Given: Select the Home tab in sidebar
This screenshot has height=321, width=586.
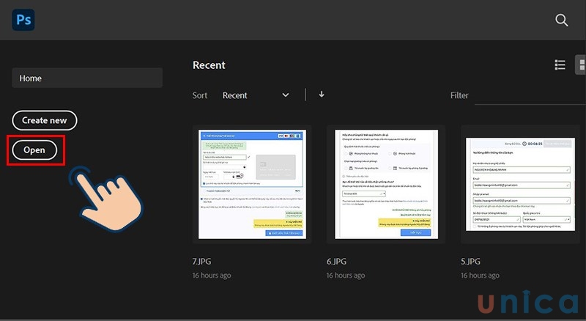Looking at the screenshot, I should coord(87,78).
